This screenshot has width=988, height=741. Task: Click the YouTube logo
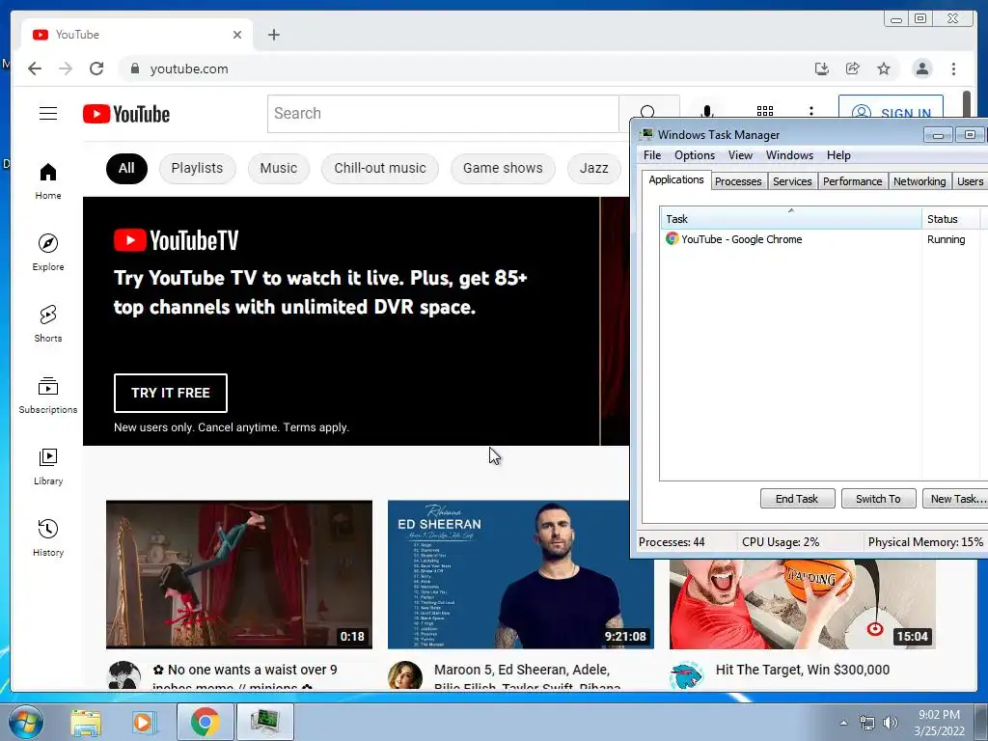click(126, 114)
